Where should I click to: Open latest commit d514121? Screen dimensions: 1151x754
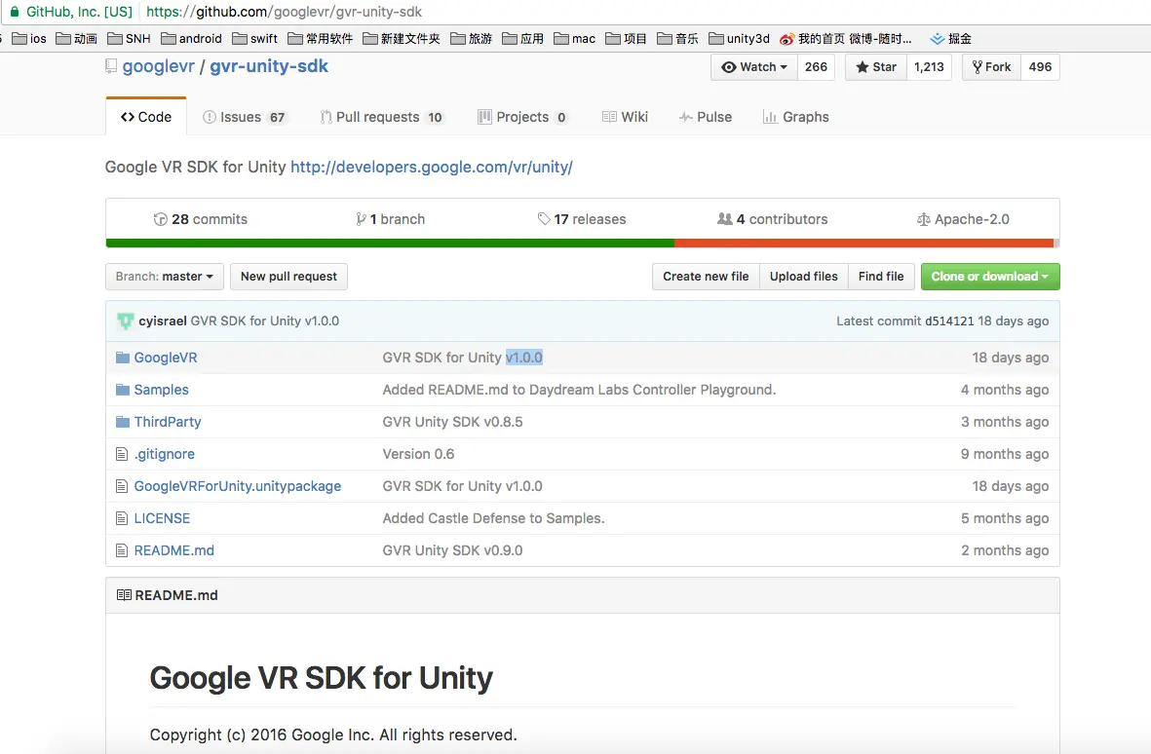(x=949, y=320)
